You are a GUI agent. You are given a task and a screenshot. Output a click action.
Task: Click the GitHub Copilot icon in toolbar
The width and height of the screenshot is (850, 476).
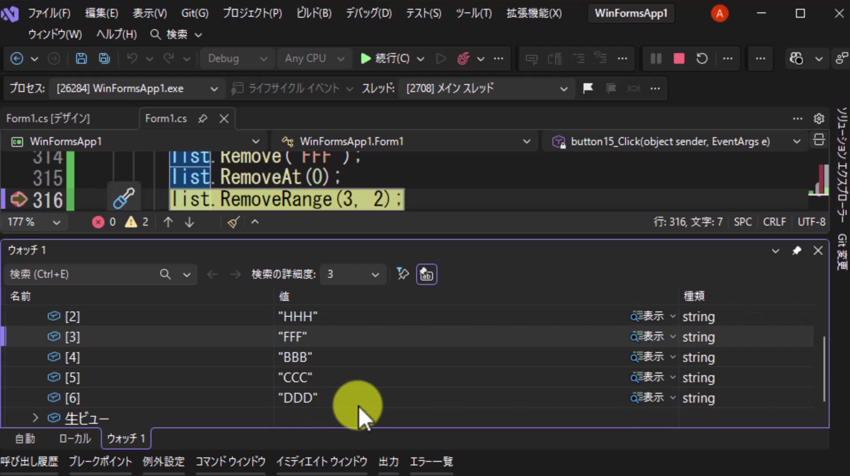coord(796,58)
